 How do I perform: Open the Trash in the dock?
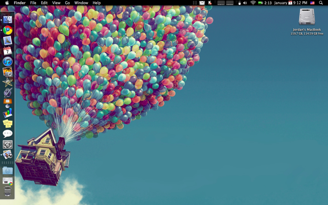(x=8, y=191)
